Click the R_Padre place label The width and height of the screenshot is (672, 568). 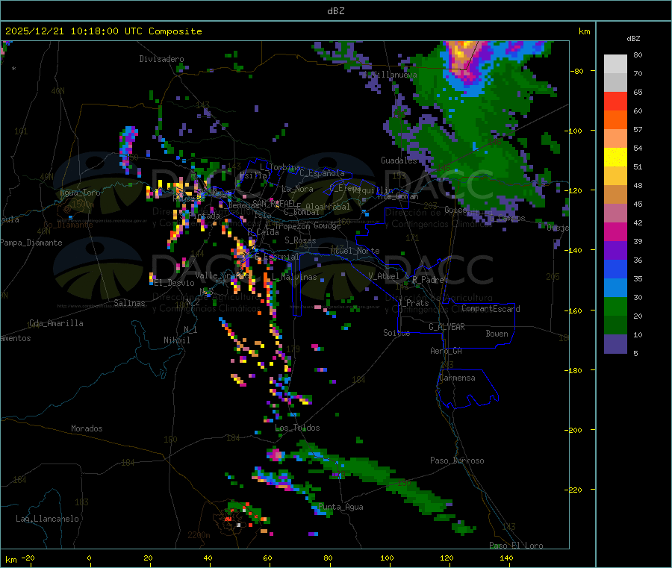coord(428,280)
